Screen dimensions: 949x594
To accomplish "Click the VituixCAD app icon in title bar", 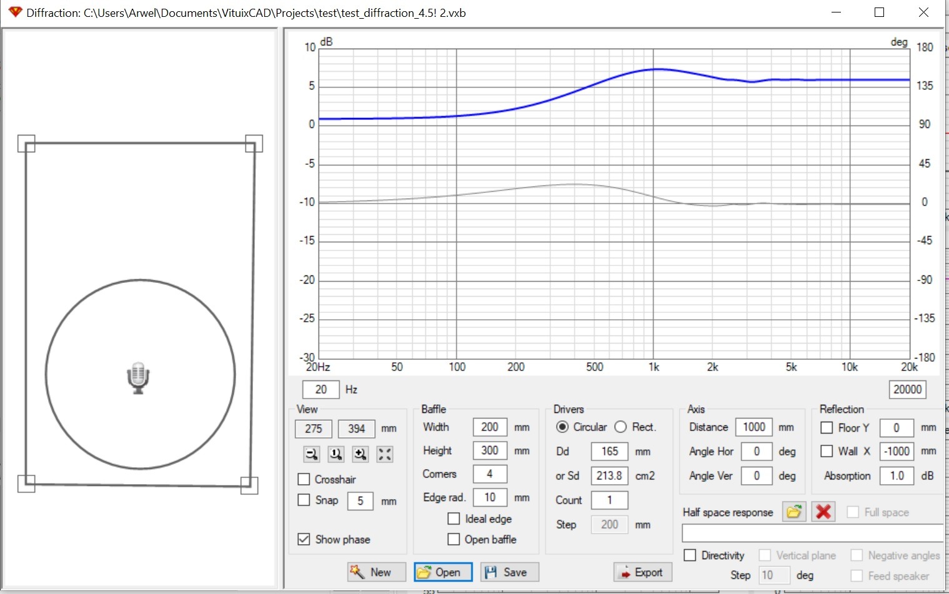I will (x=15, y=12).
